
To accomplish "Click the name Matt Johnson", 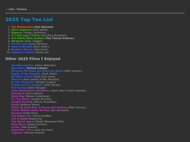I will (73, 71).
